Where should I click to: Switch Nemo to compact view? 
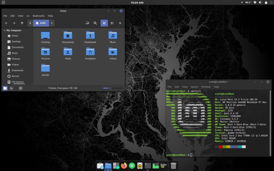coord(120,23)
